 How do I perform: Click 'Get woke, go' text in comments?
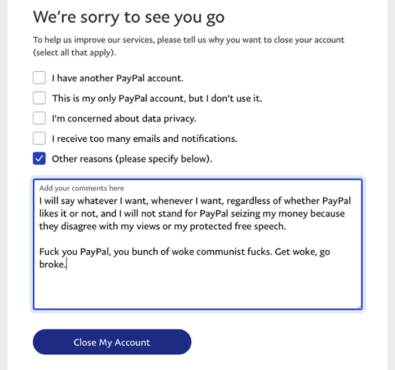[x=302, y=252]
